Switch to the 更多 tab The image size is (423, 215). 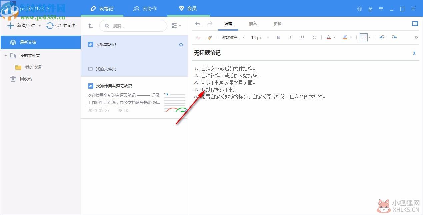tap(278, 24)
